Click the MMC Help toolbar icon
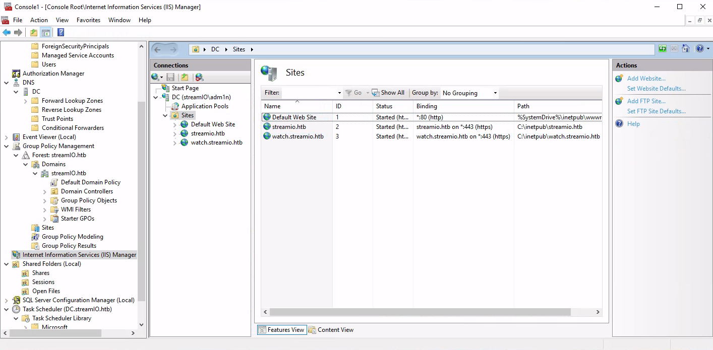 pos(61,33)
